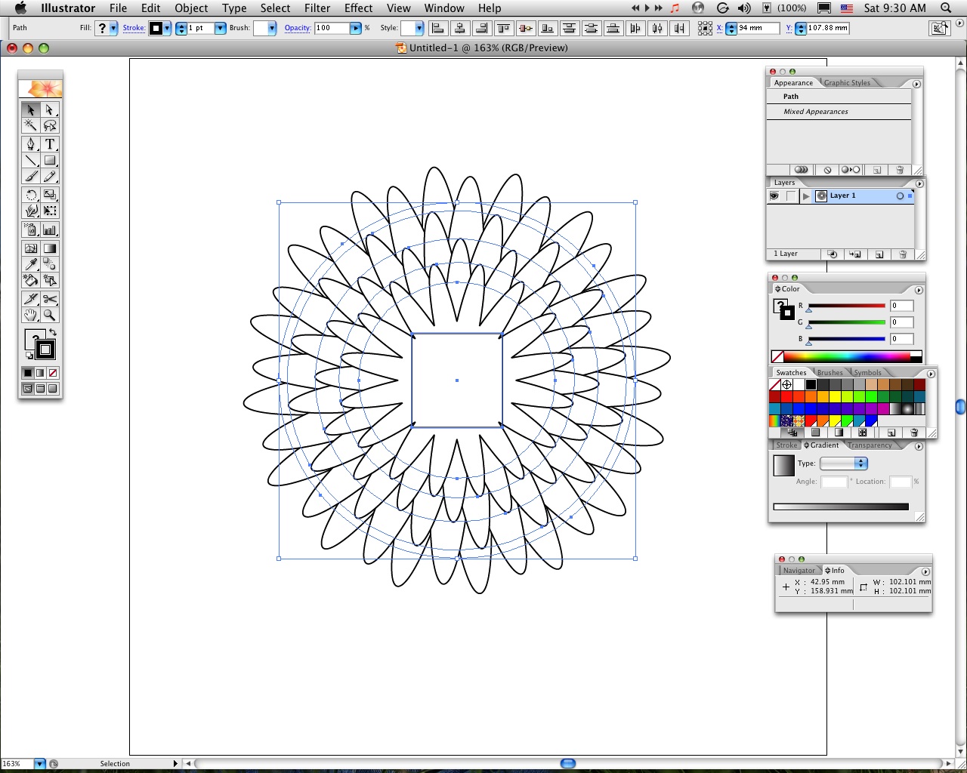Click the red swatch in Swatches panel
The image size is (967, 773).
pyautogui.click(x=786, y=397)
